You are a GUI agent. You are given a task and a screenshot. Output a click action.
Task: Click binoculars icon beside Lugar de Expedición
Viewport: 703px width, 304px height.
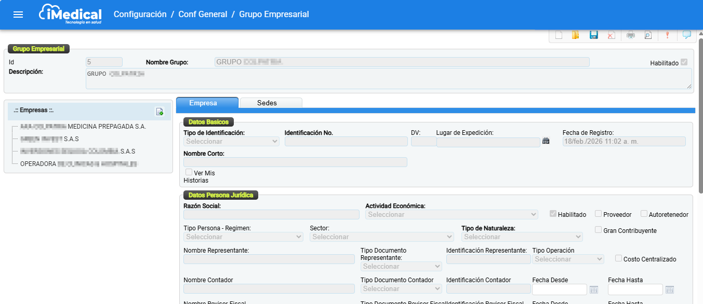[546, 141]
